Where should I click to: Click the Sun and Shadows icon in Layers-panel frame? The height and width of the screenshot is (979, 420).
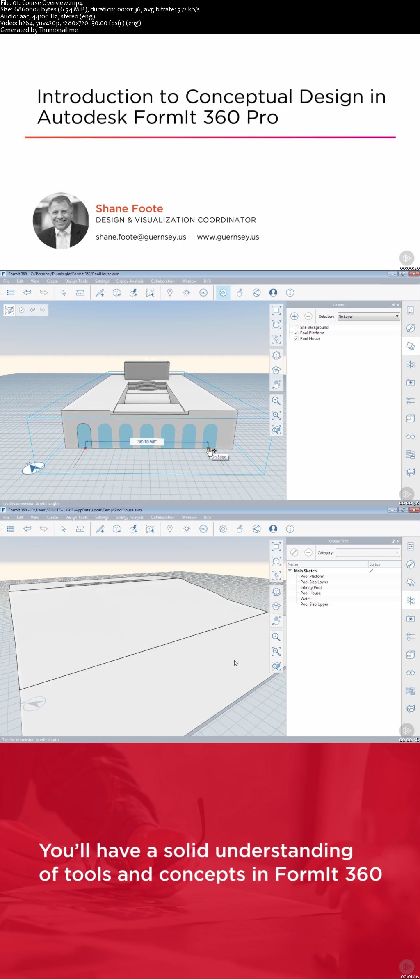[x=187, y=292]
